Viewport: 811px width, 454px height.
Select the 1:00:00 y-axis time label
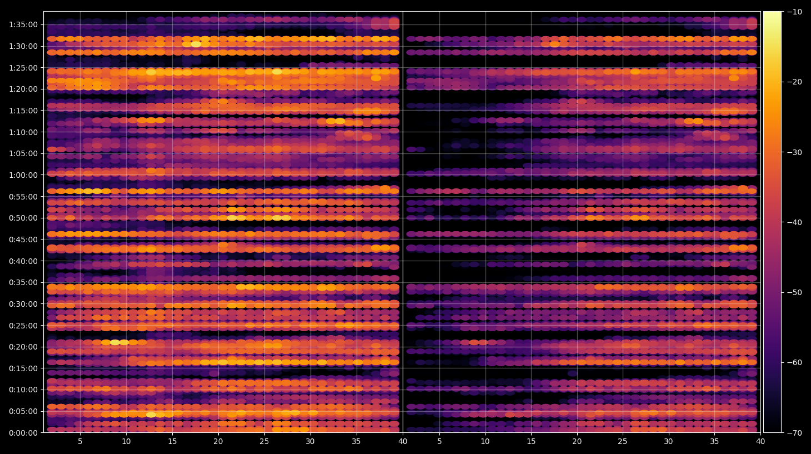(x=23, y=175)
